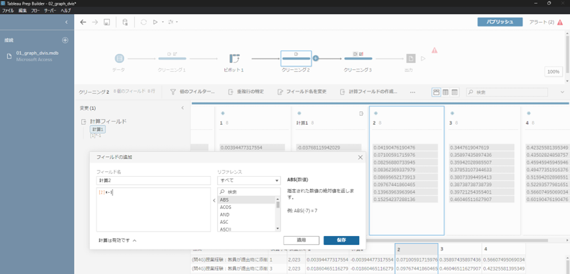This screenshot has width=570, height=274.
Task: Click the number type icon of field 3
Action: pos(452,113)
